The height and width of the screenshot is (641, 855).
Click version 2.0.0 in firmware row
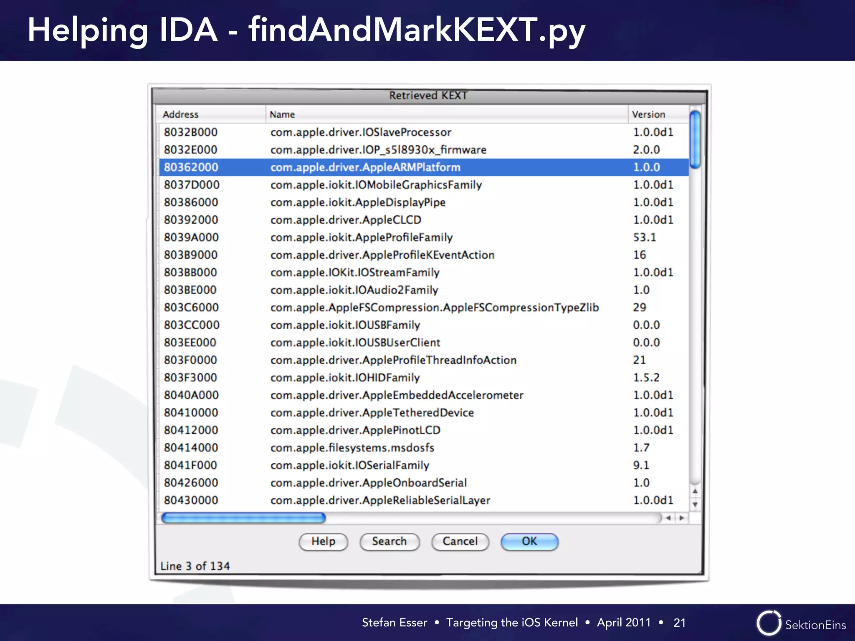tap(646, 150)
